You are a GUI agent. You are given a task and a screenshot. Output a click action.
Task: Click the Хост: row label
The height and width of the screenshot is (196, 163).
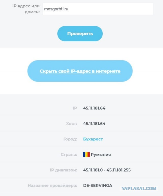pyautogui.click(x=71, y=124)
